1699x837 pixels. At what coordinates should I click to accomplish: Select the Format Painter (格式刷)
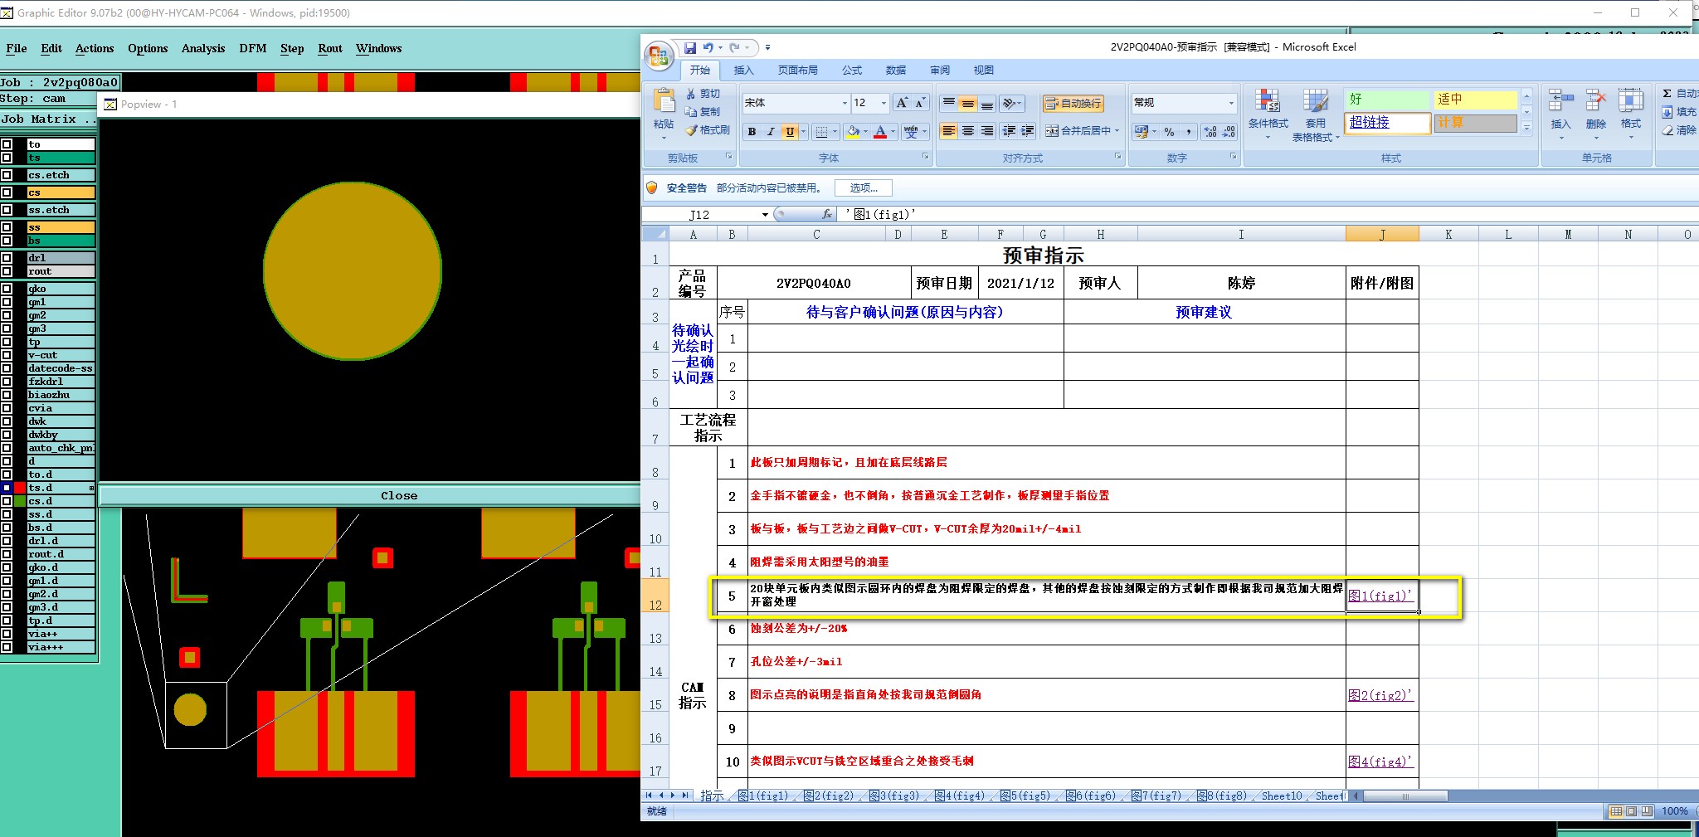708,130
